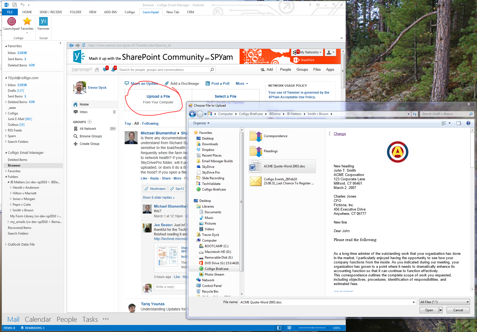
Task: Click the refresh button in file dialog address bar
Action: [415, 114]
